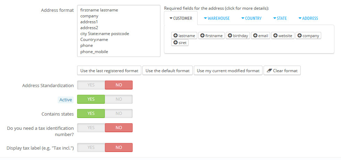Click the plus icon on firstname
This screenshot has height=160, width=341.
(x=202, y=35)
